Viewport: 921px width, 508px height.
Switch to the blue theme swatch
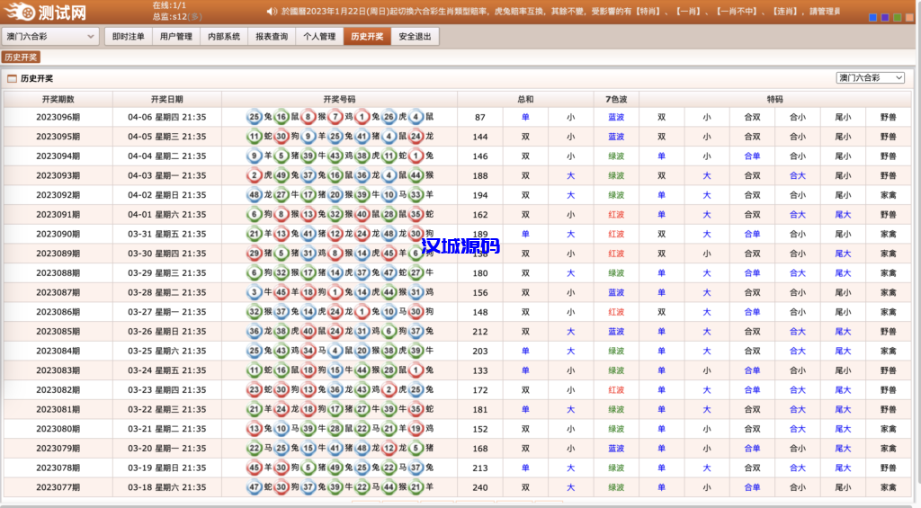872,18
